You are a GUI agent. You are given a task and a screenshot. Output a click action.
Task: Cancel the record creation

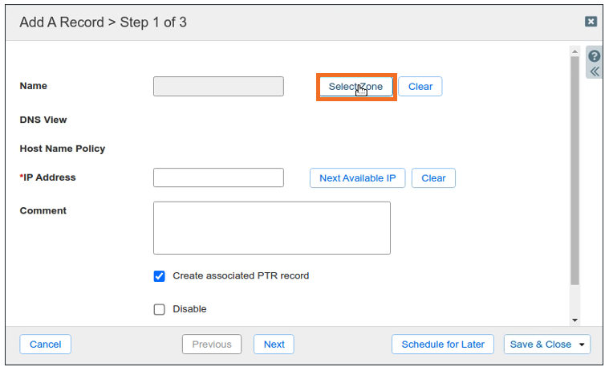coord(46,344)
